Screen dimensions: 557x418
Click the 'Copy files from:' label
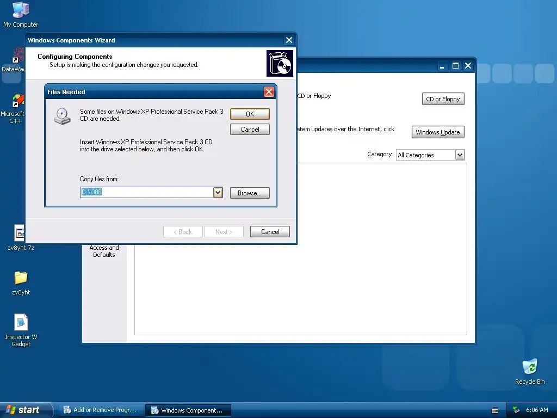tap(99, 179)
